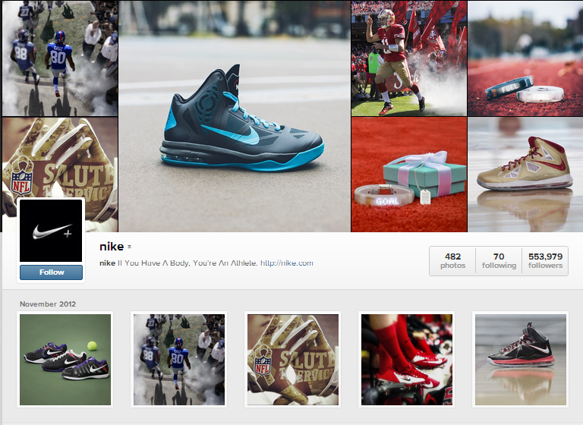Follow the nike account

coord(51,272)
